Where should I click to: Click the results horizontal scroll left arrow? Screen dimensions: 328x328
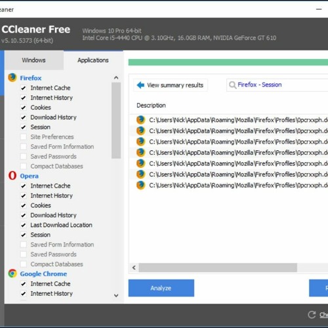[134, 268]
